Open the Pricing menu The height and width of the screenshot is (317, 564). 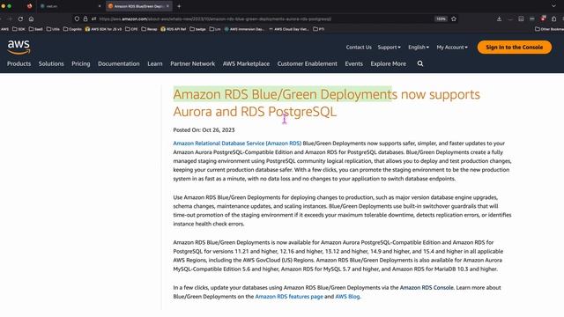coord(81,63)
